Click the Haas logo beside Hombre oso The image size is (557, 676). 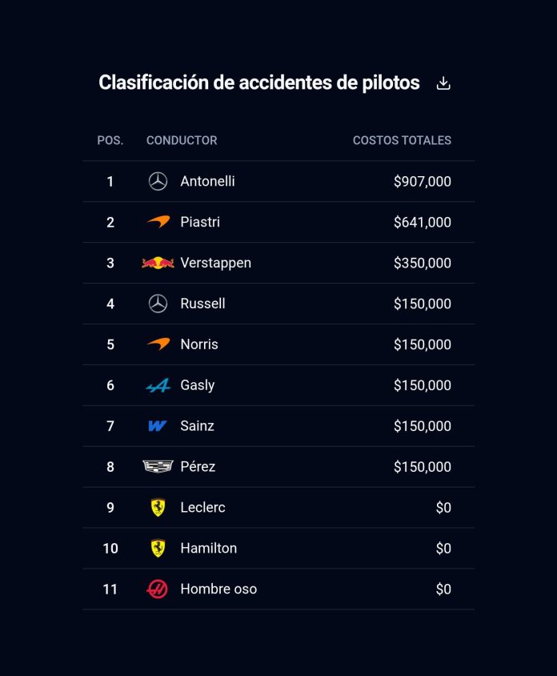pos(158,589)
